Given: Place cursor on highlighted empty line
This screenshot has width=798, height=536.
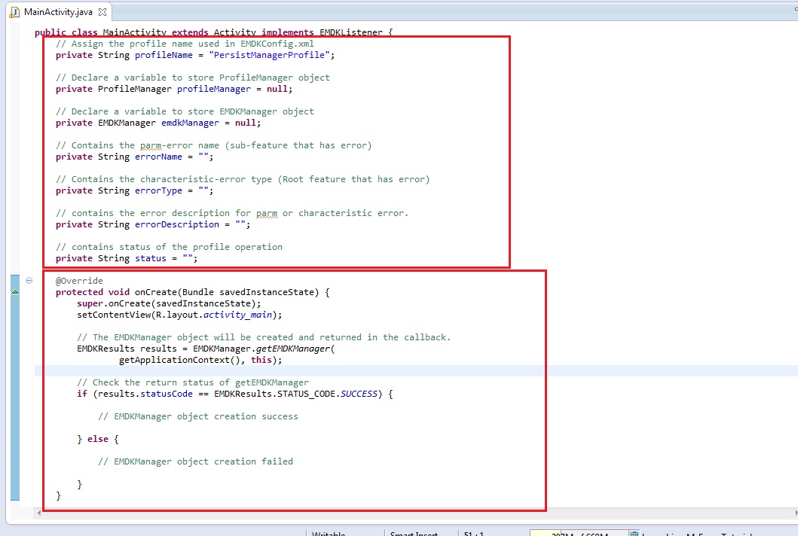Looking at the screenshot, I should click(x=301, y=371).
